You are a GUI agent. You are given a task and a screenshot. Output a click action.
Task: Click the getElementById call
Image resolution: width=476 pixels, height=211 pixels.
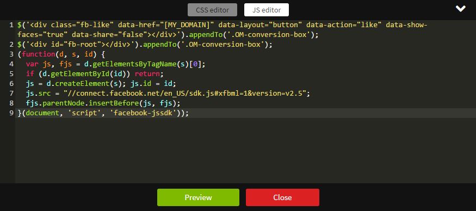click(80, 74)
